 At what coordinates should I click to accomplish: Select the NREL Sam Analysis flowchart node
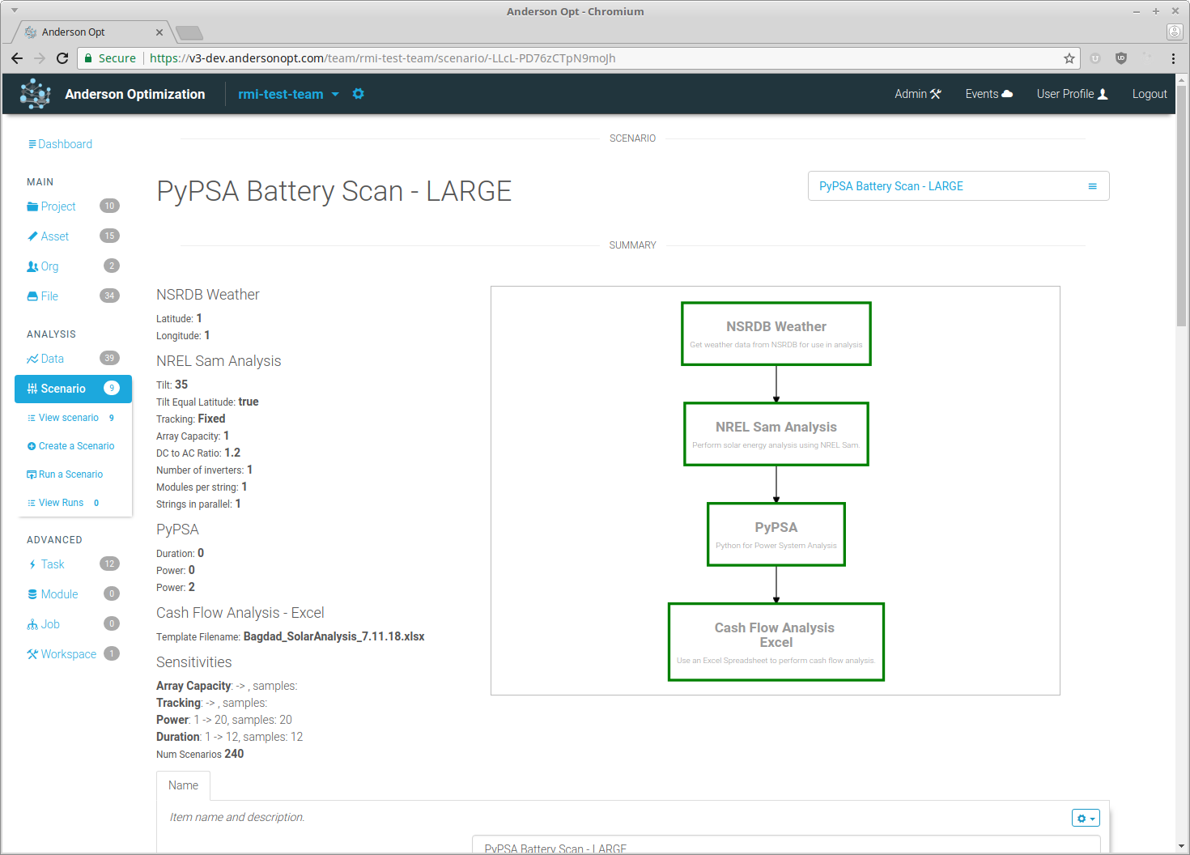click(x=776, y=434)
